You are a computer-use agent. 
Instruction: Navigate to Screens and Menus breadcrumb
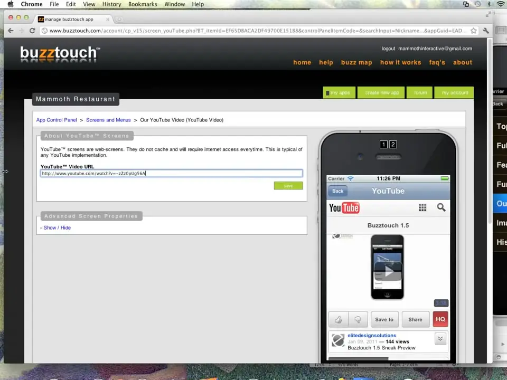click(108, 120)
